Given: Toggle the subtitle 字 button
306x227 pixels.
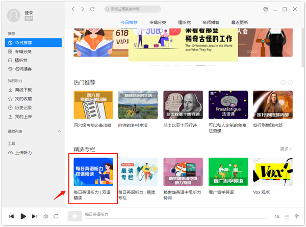Looking at the screenshot, I should [x=297, y=216].
